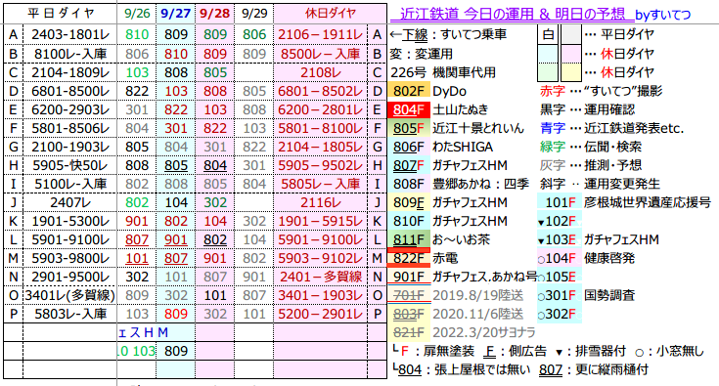The image size is (719, 386).
Task: Click the 斜字 ‥運用変更発生 legend line
Action: pos(601,184)
